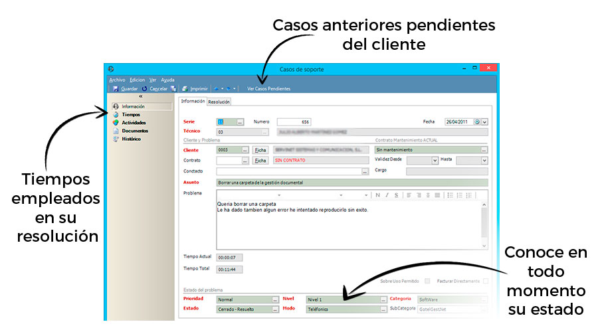Expand the Hasta date dropdown
598x332 pixels.
tap(484, 160)
